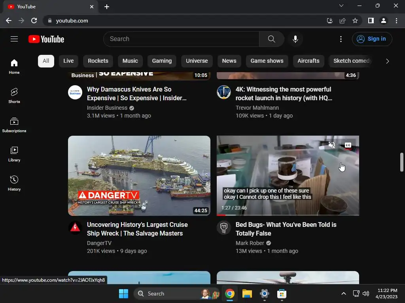Screen dimensions: 405x303
Task: Open Shorts in the sidebar
Action: tap(14, 95)
